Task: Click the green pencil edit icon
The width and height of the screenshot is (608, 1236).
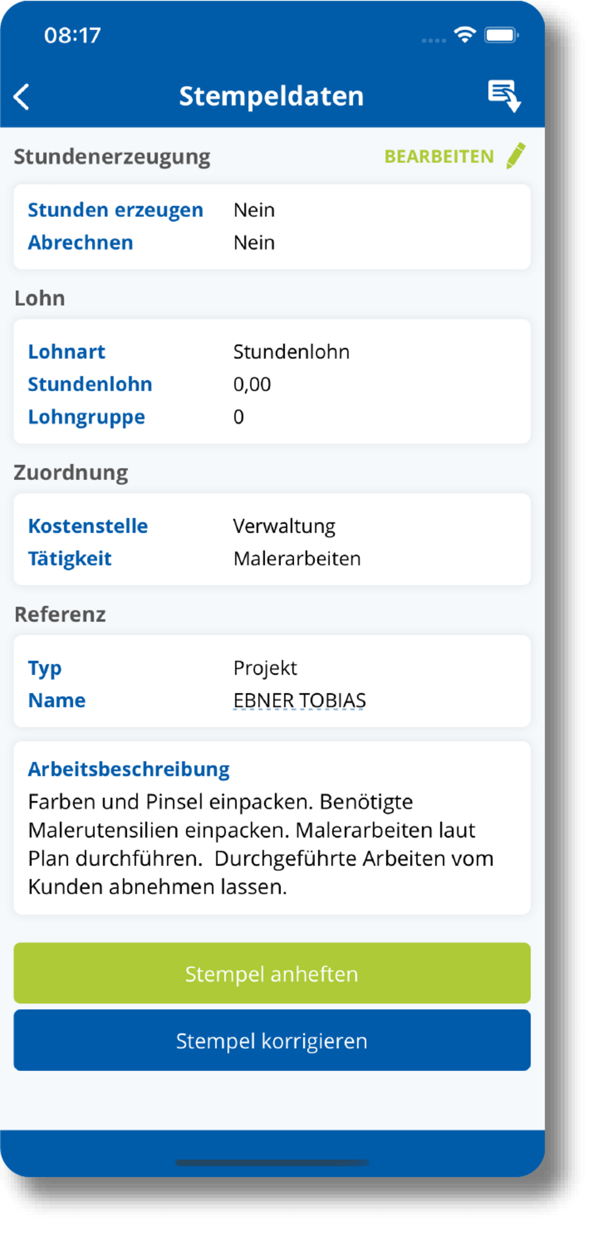Action: 516,156
